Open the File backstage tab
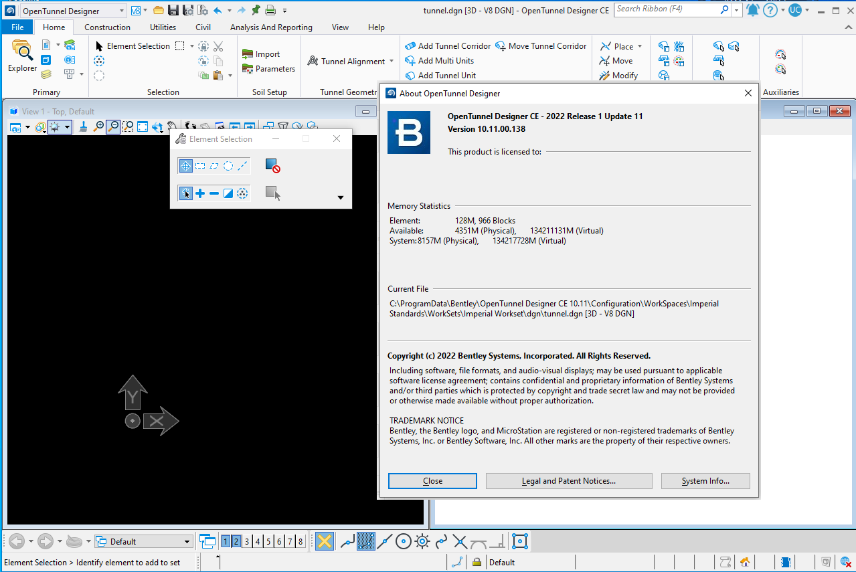The width and height of the screenshot is (856, 572). 17,27
